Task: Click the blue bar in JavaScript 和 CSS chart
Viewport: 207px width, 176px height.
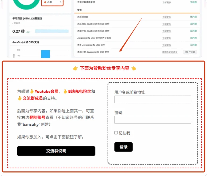Action: (45, 54)
